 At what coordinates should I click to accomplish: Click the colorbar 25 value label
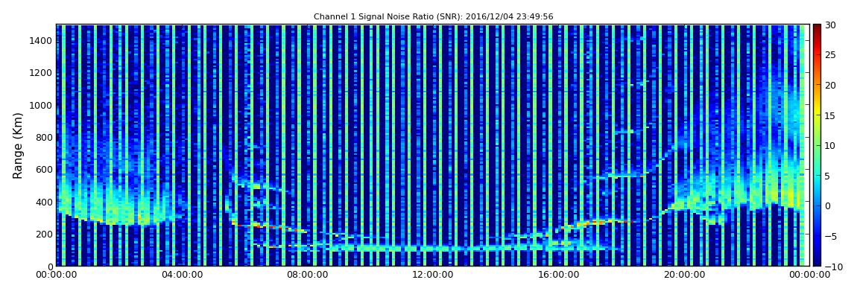pos(831,54)
